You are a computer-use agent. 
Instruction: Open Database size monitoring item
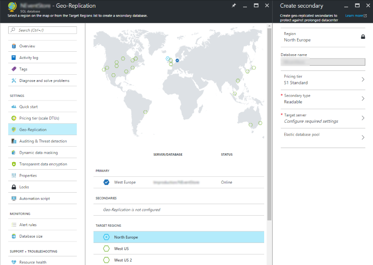point(42,236)
